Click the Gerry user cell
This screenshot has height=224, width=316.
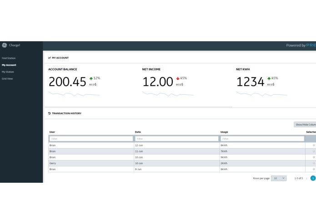[53, 163]
